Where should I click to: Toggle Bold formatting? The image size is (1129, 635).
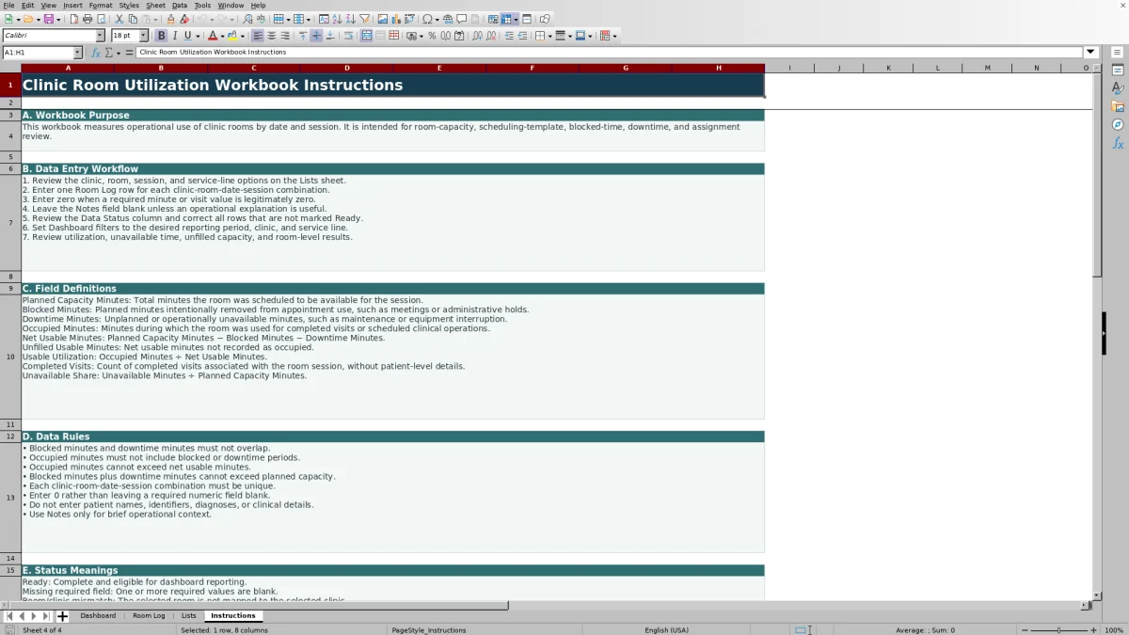(x=161, y=36)
